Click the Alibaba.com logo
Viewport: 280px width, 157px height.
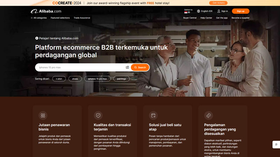pyautogui.click(x=46, y=11)
